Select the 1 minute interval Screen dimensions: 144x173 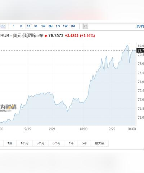[14, 26]
